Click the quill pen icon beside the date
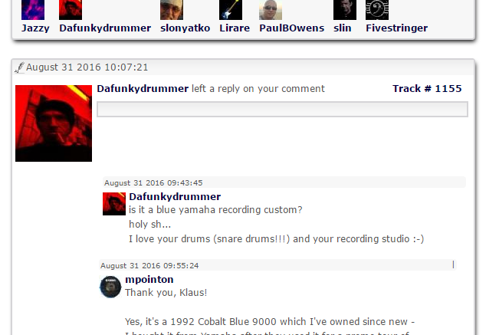 pyautogui.click(x=19, y=67)
